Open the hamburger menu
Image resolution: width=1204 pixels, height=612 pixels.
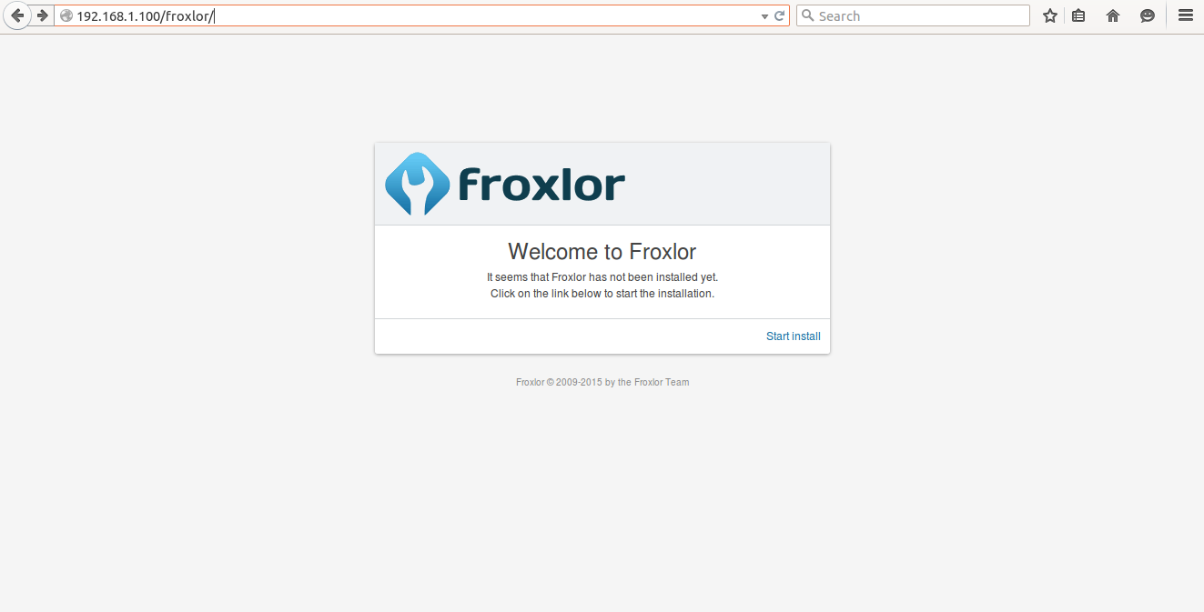pyautogui.click(x=1186, y=15)
